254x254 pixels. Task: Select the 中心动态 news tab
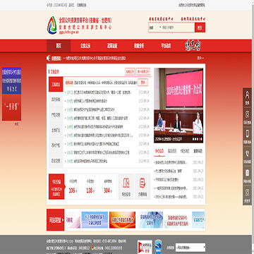159,151
